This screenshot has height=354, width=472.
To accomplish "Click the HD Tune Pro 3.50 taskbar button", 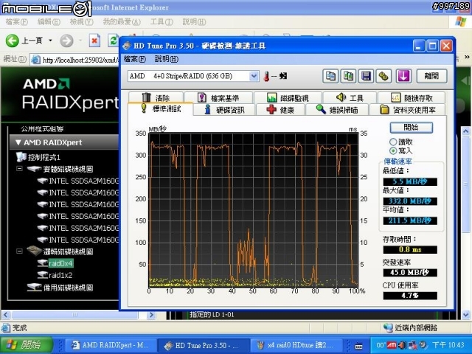I will pos(204,345).
